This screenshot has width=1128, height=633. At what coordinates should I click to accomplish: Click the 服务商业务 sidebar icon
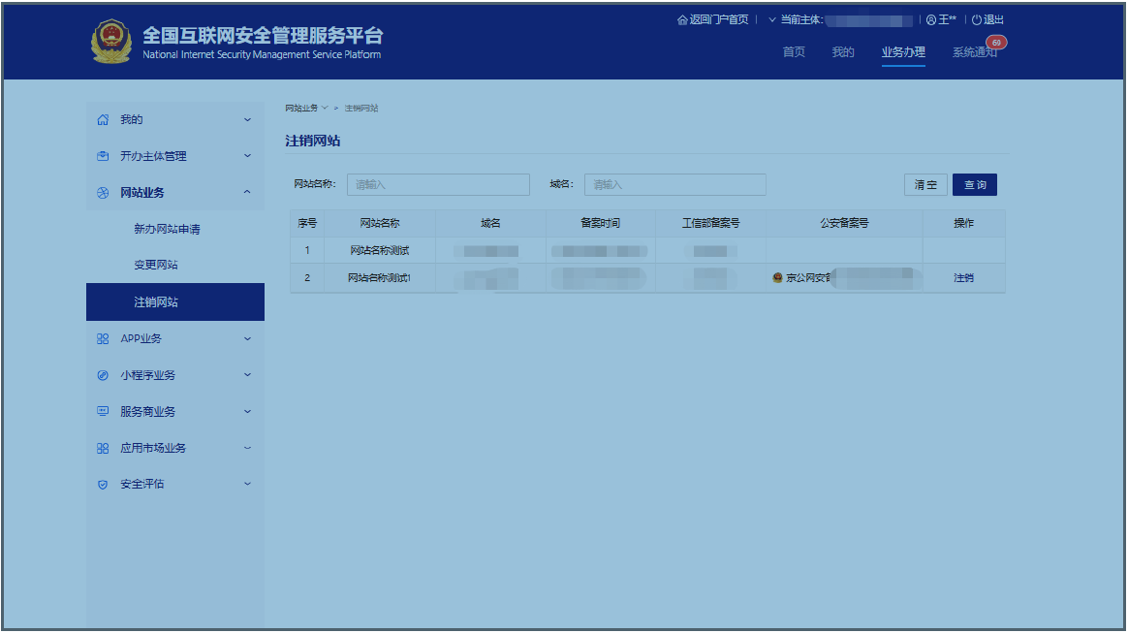tap(103, 412)
